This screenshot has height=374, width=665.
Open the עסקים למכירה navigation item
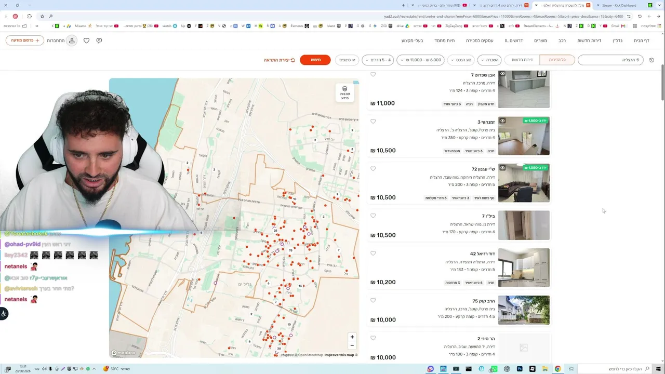coord(480,41)
